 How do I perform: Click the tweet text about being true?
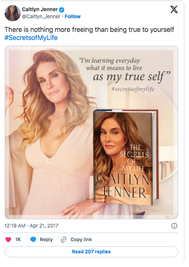pos(89,29)
